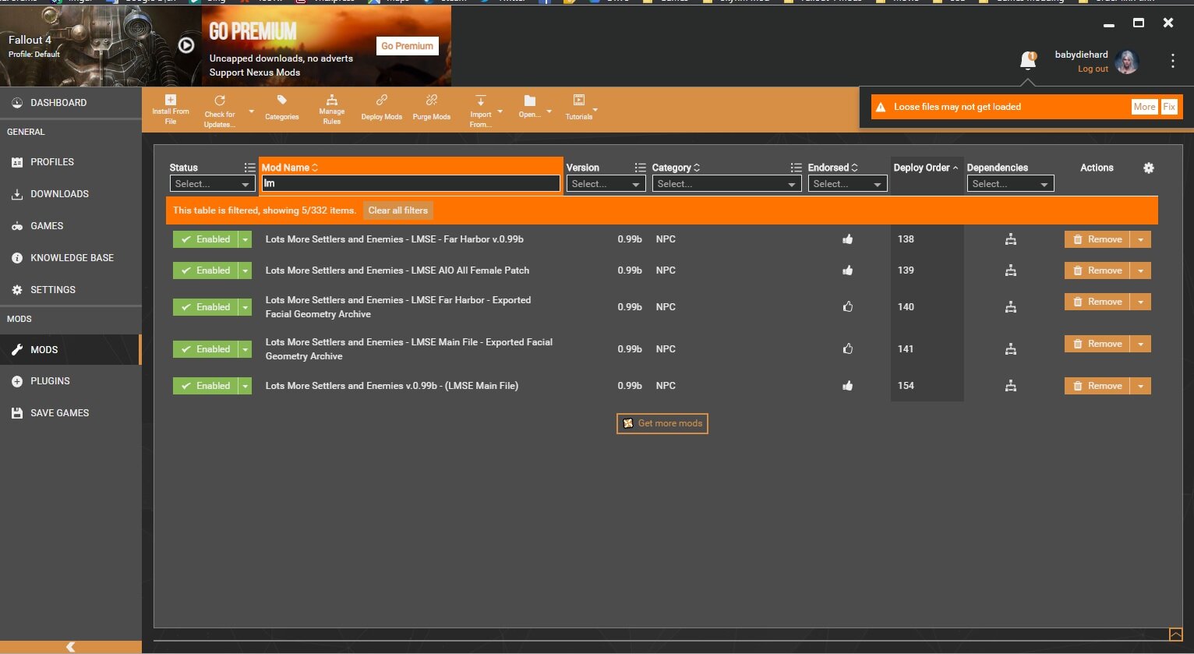Click Mod Name filter input field

coord(411,184)
